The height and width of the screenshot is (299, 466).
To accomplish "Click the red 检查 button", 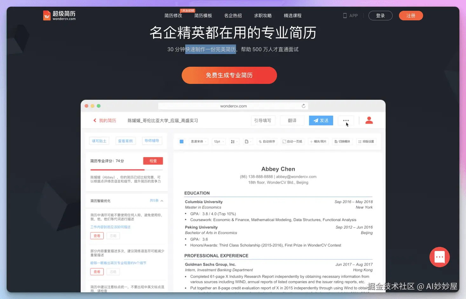I will tap(153, 161).
